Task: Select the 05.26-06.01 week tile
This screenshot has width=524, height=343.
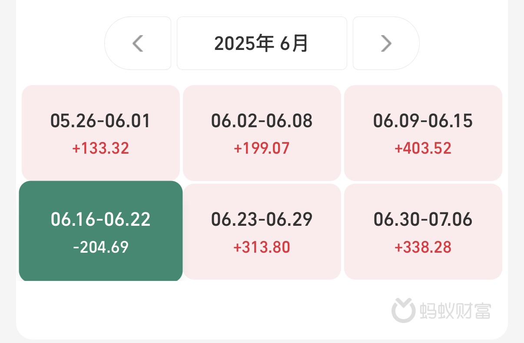Action: click(100, 132)
